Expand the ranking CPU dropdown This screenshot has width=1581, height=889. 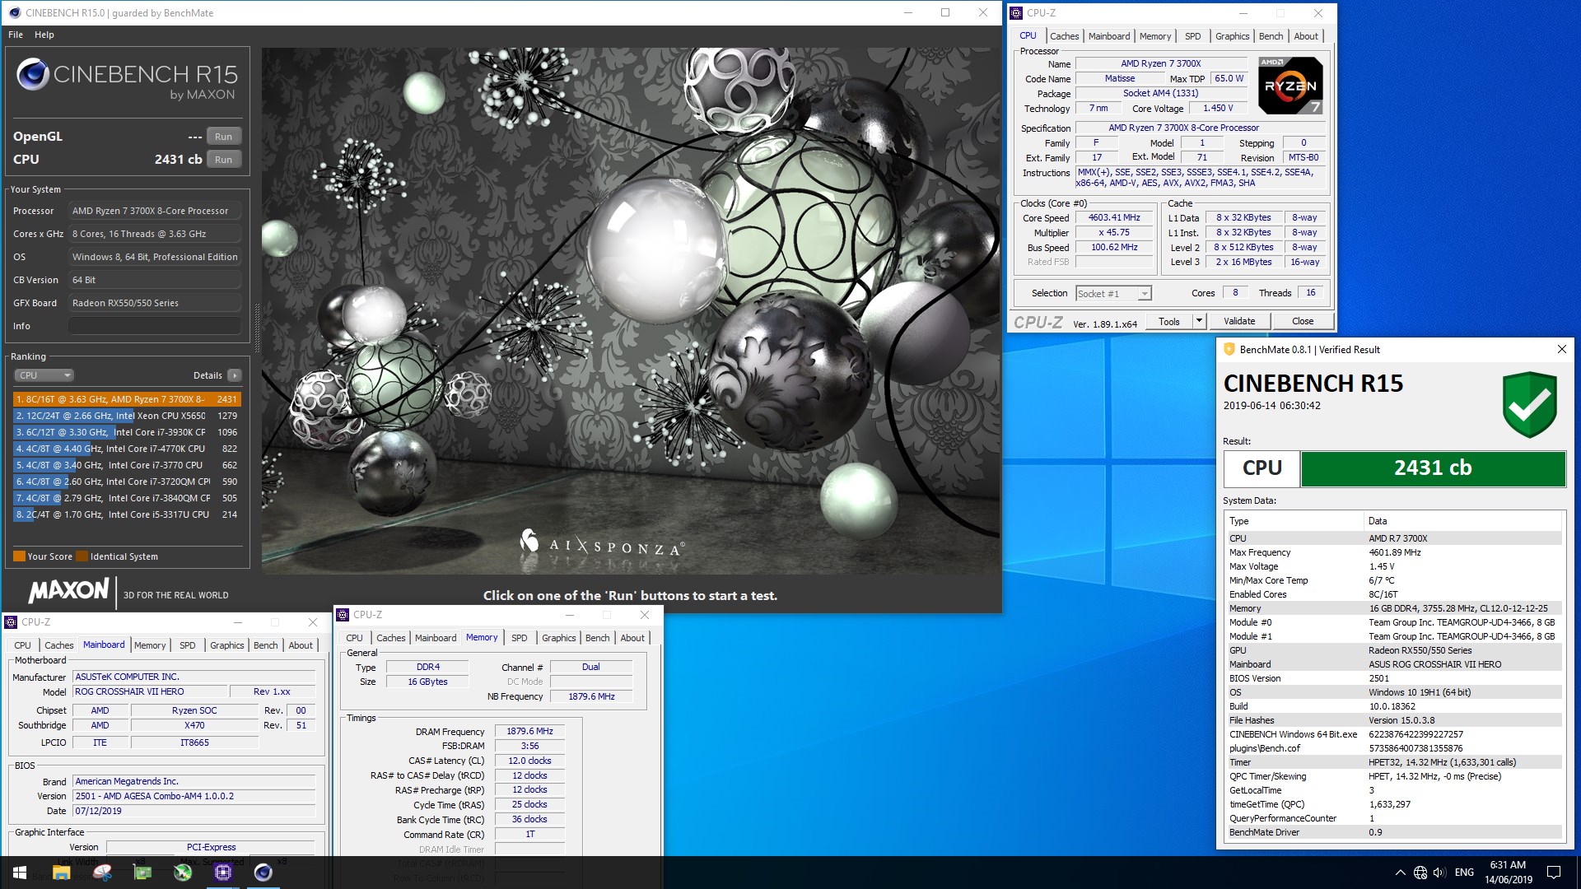click(x=44, y=375)
